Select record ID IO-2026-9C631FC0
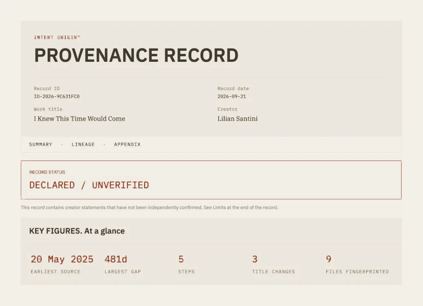423x306 pixels. [x=57, y=96]
